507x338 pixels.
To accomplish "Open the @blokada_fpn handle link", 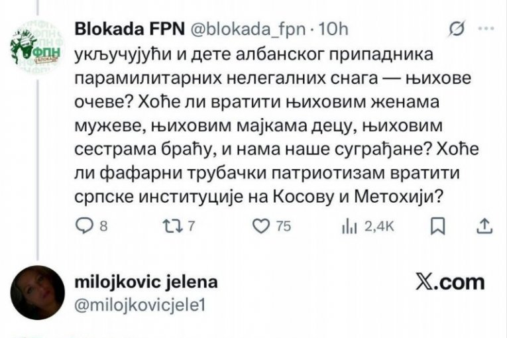I will [x=251, y=30].
